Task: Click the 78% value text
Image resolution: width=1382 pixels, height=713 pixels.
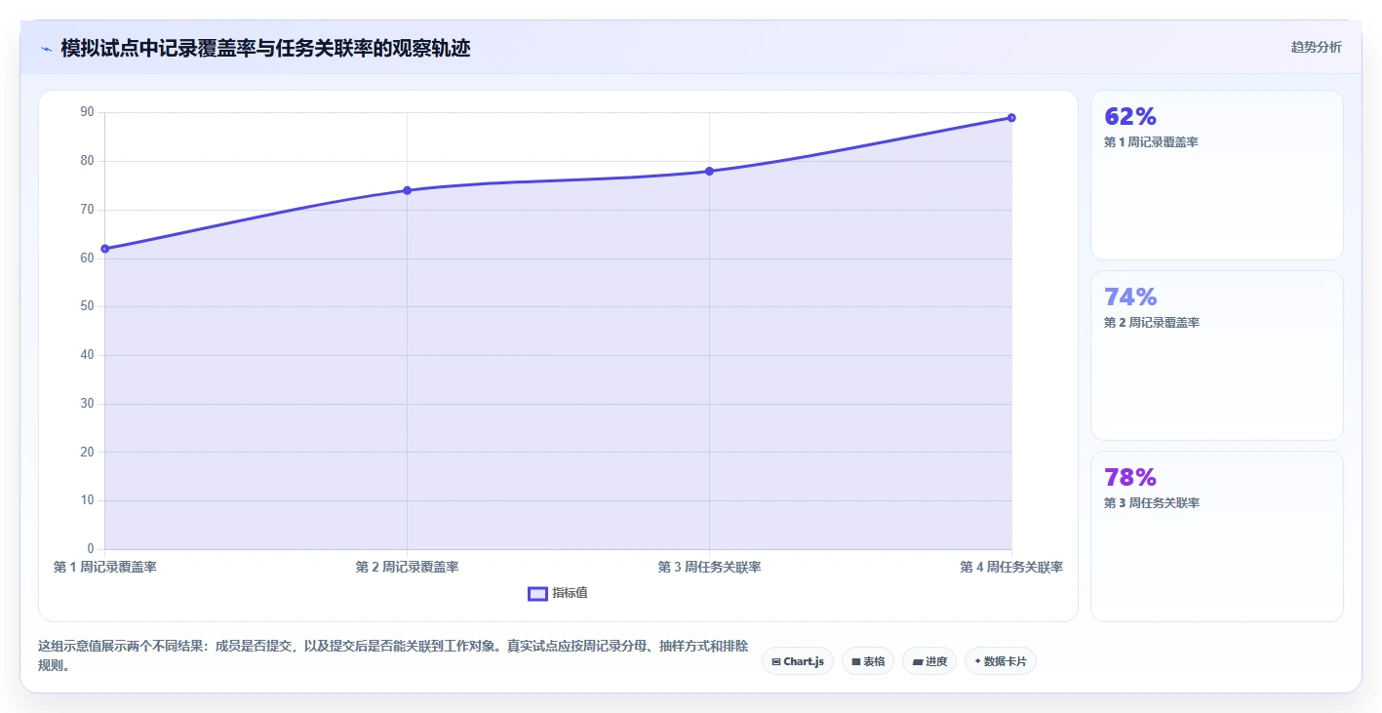Action: point(1129,477)
